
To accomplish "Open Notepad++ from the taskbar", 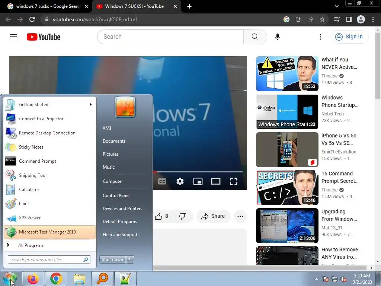I will click(125, 279).
